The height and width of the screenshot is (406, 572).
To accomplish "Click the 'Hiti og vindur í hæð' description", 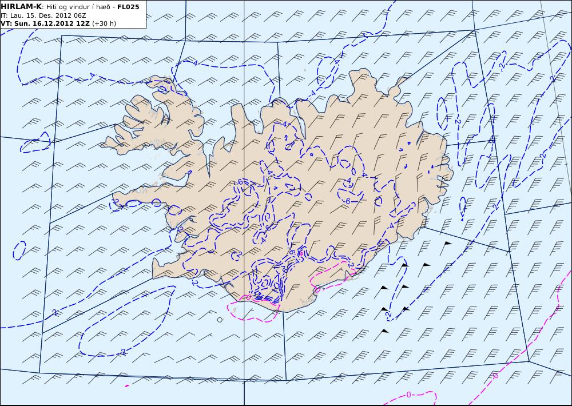I will point(78,7).
